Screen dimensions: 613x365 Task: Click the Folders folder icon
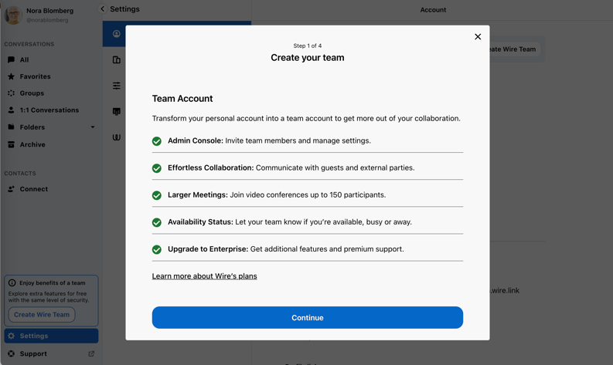tap(11, 127)
